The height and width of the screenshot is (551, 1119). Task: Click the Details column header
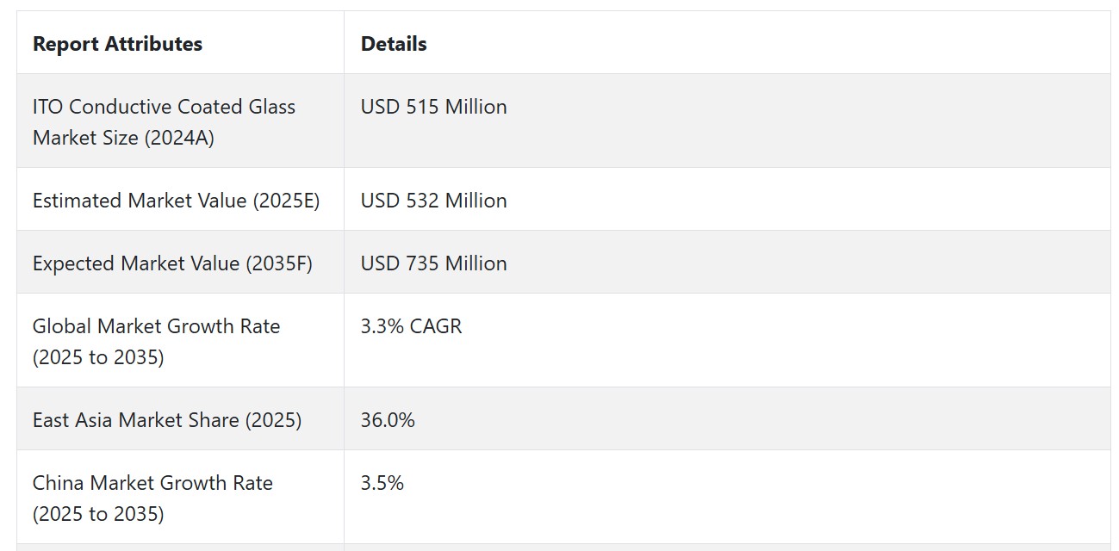point(394,44)
